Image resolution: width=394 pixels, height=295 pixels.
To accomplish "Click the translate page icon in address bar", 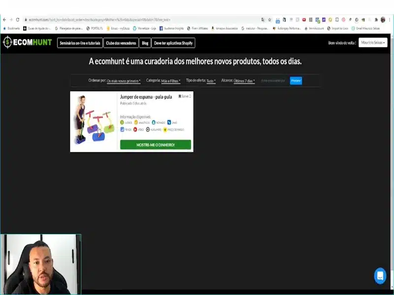I will point(263,20).
